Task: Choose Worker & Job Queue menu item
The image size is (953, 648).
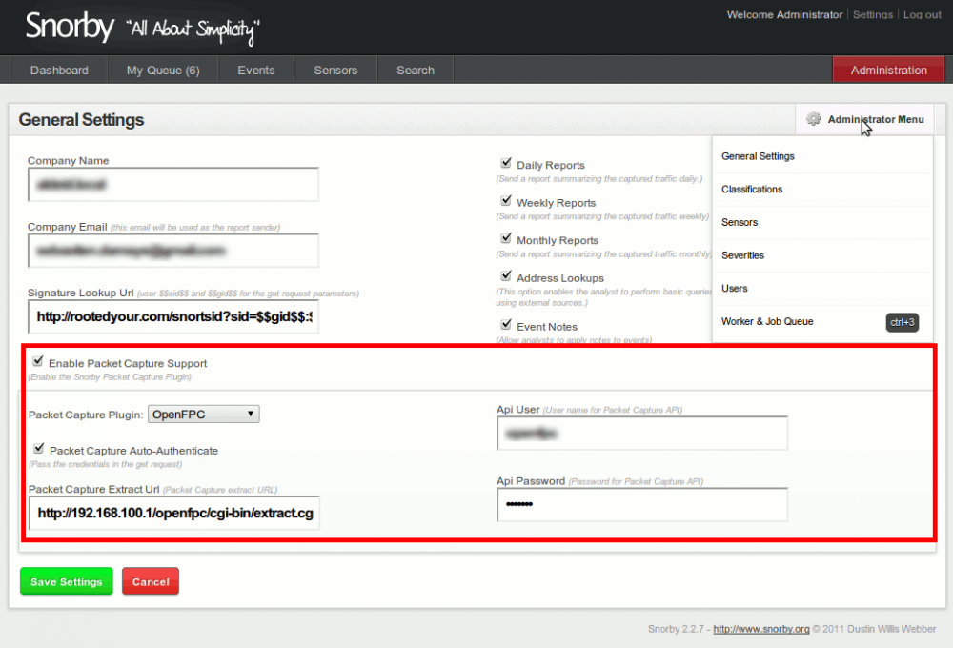Action: 767,322
